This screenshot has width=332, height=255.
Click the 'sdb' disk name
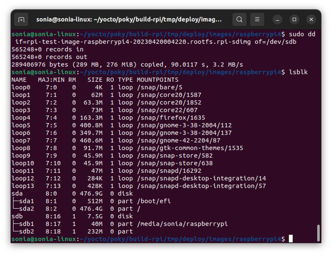17,217
